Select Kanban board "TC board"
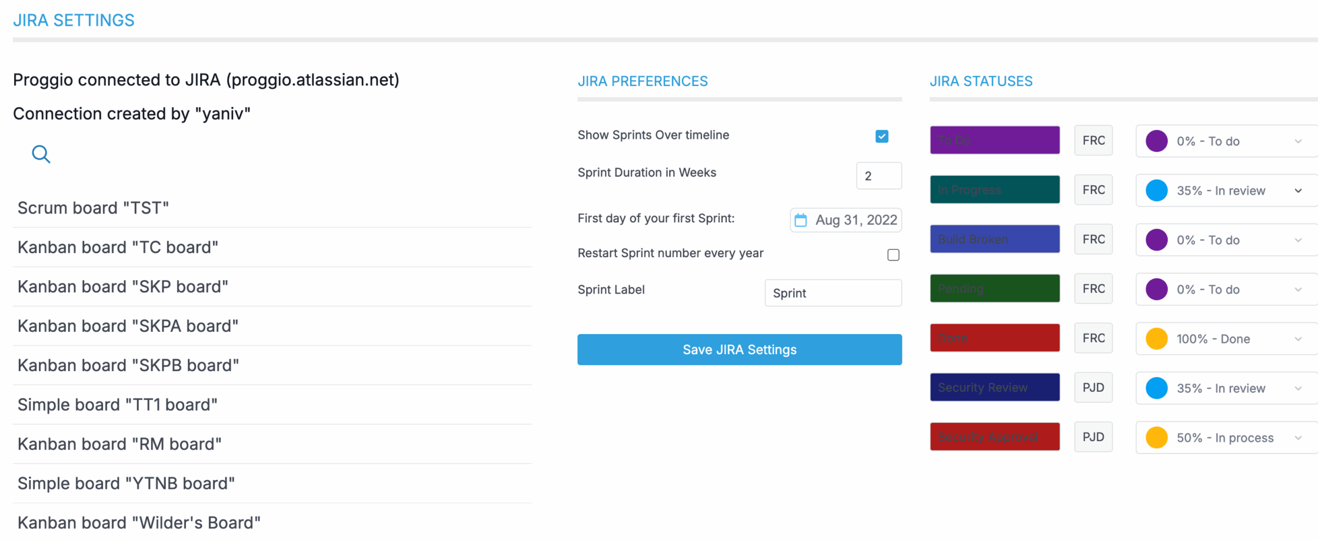1318x540 pixels. pyautogui.click(x=272, y=247)
